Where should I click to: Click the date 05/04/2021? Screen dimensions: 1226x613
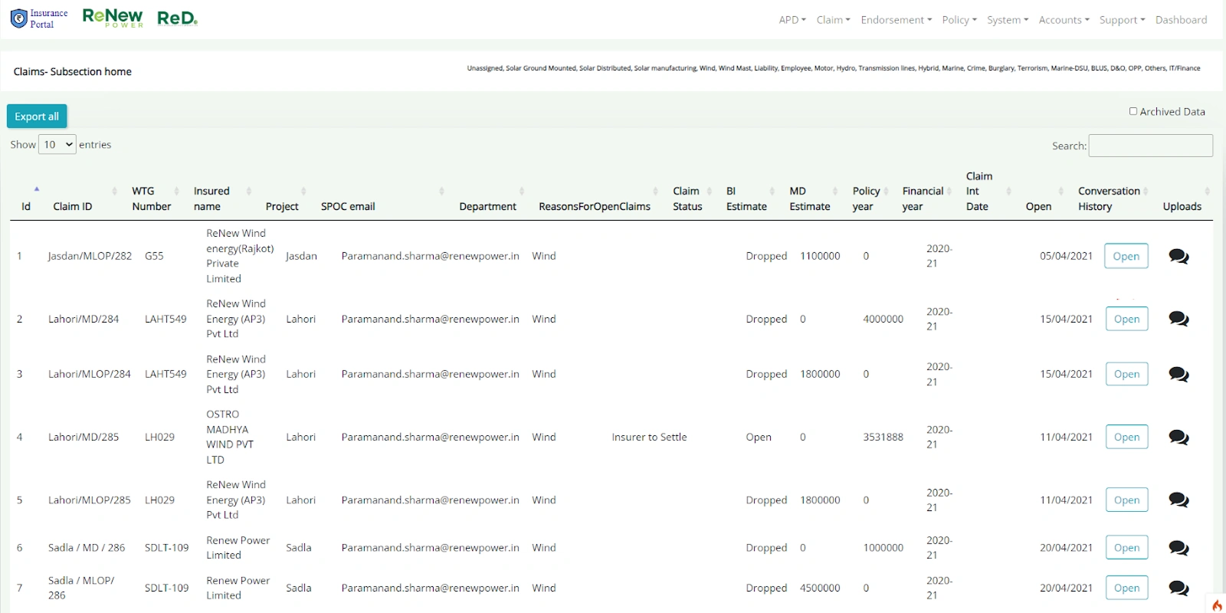click(1066, 256)
